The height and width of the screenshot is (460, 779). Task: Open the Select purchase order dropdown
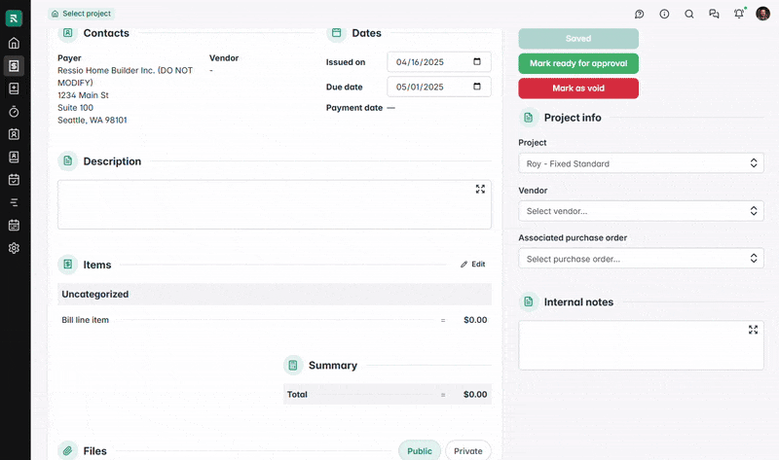(641, 259)
